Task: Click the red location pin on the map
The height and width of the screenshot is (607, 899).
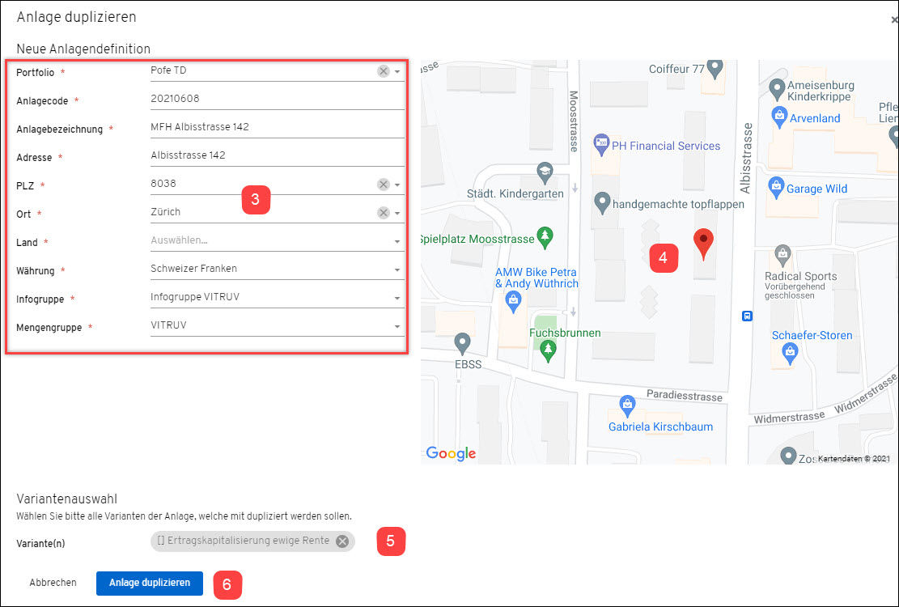Action: 703,244
